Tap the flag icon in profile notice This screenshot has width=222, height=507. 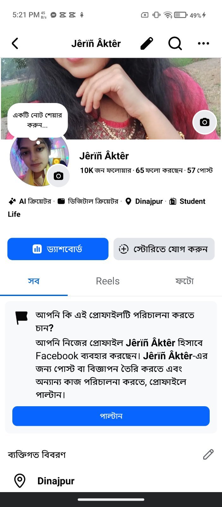(x=22, y=318)
